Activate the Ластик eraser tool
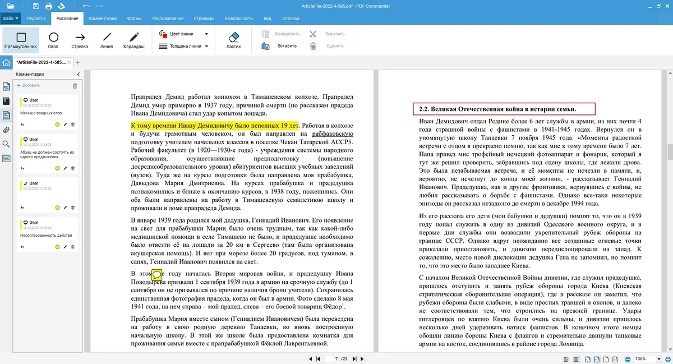Screen dimensions: 673x364 tap(234, 40)
